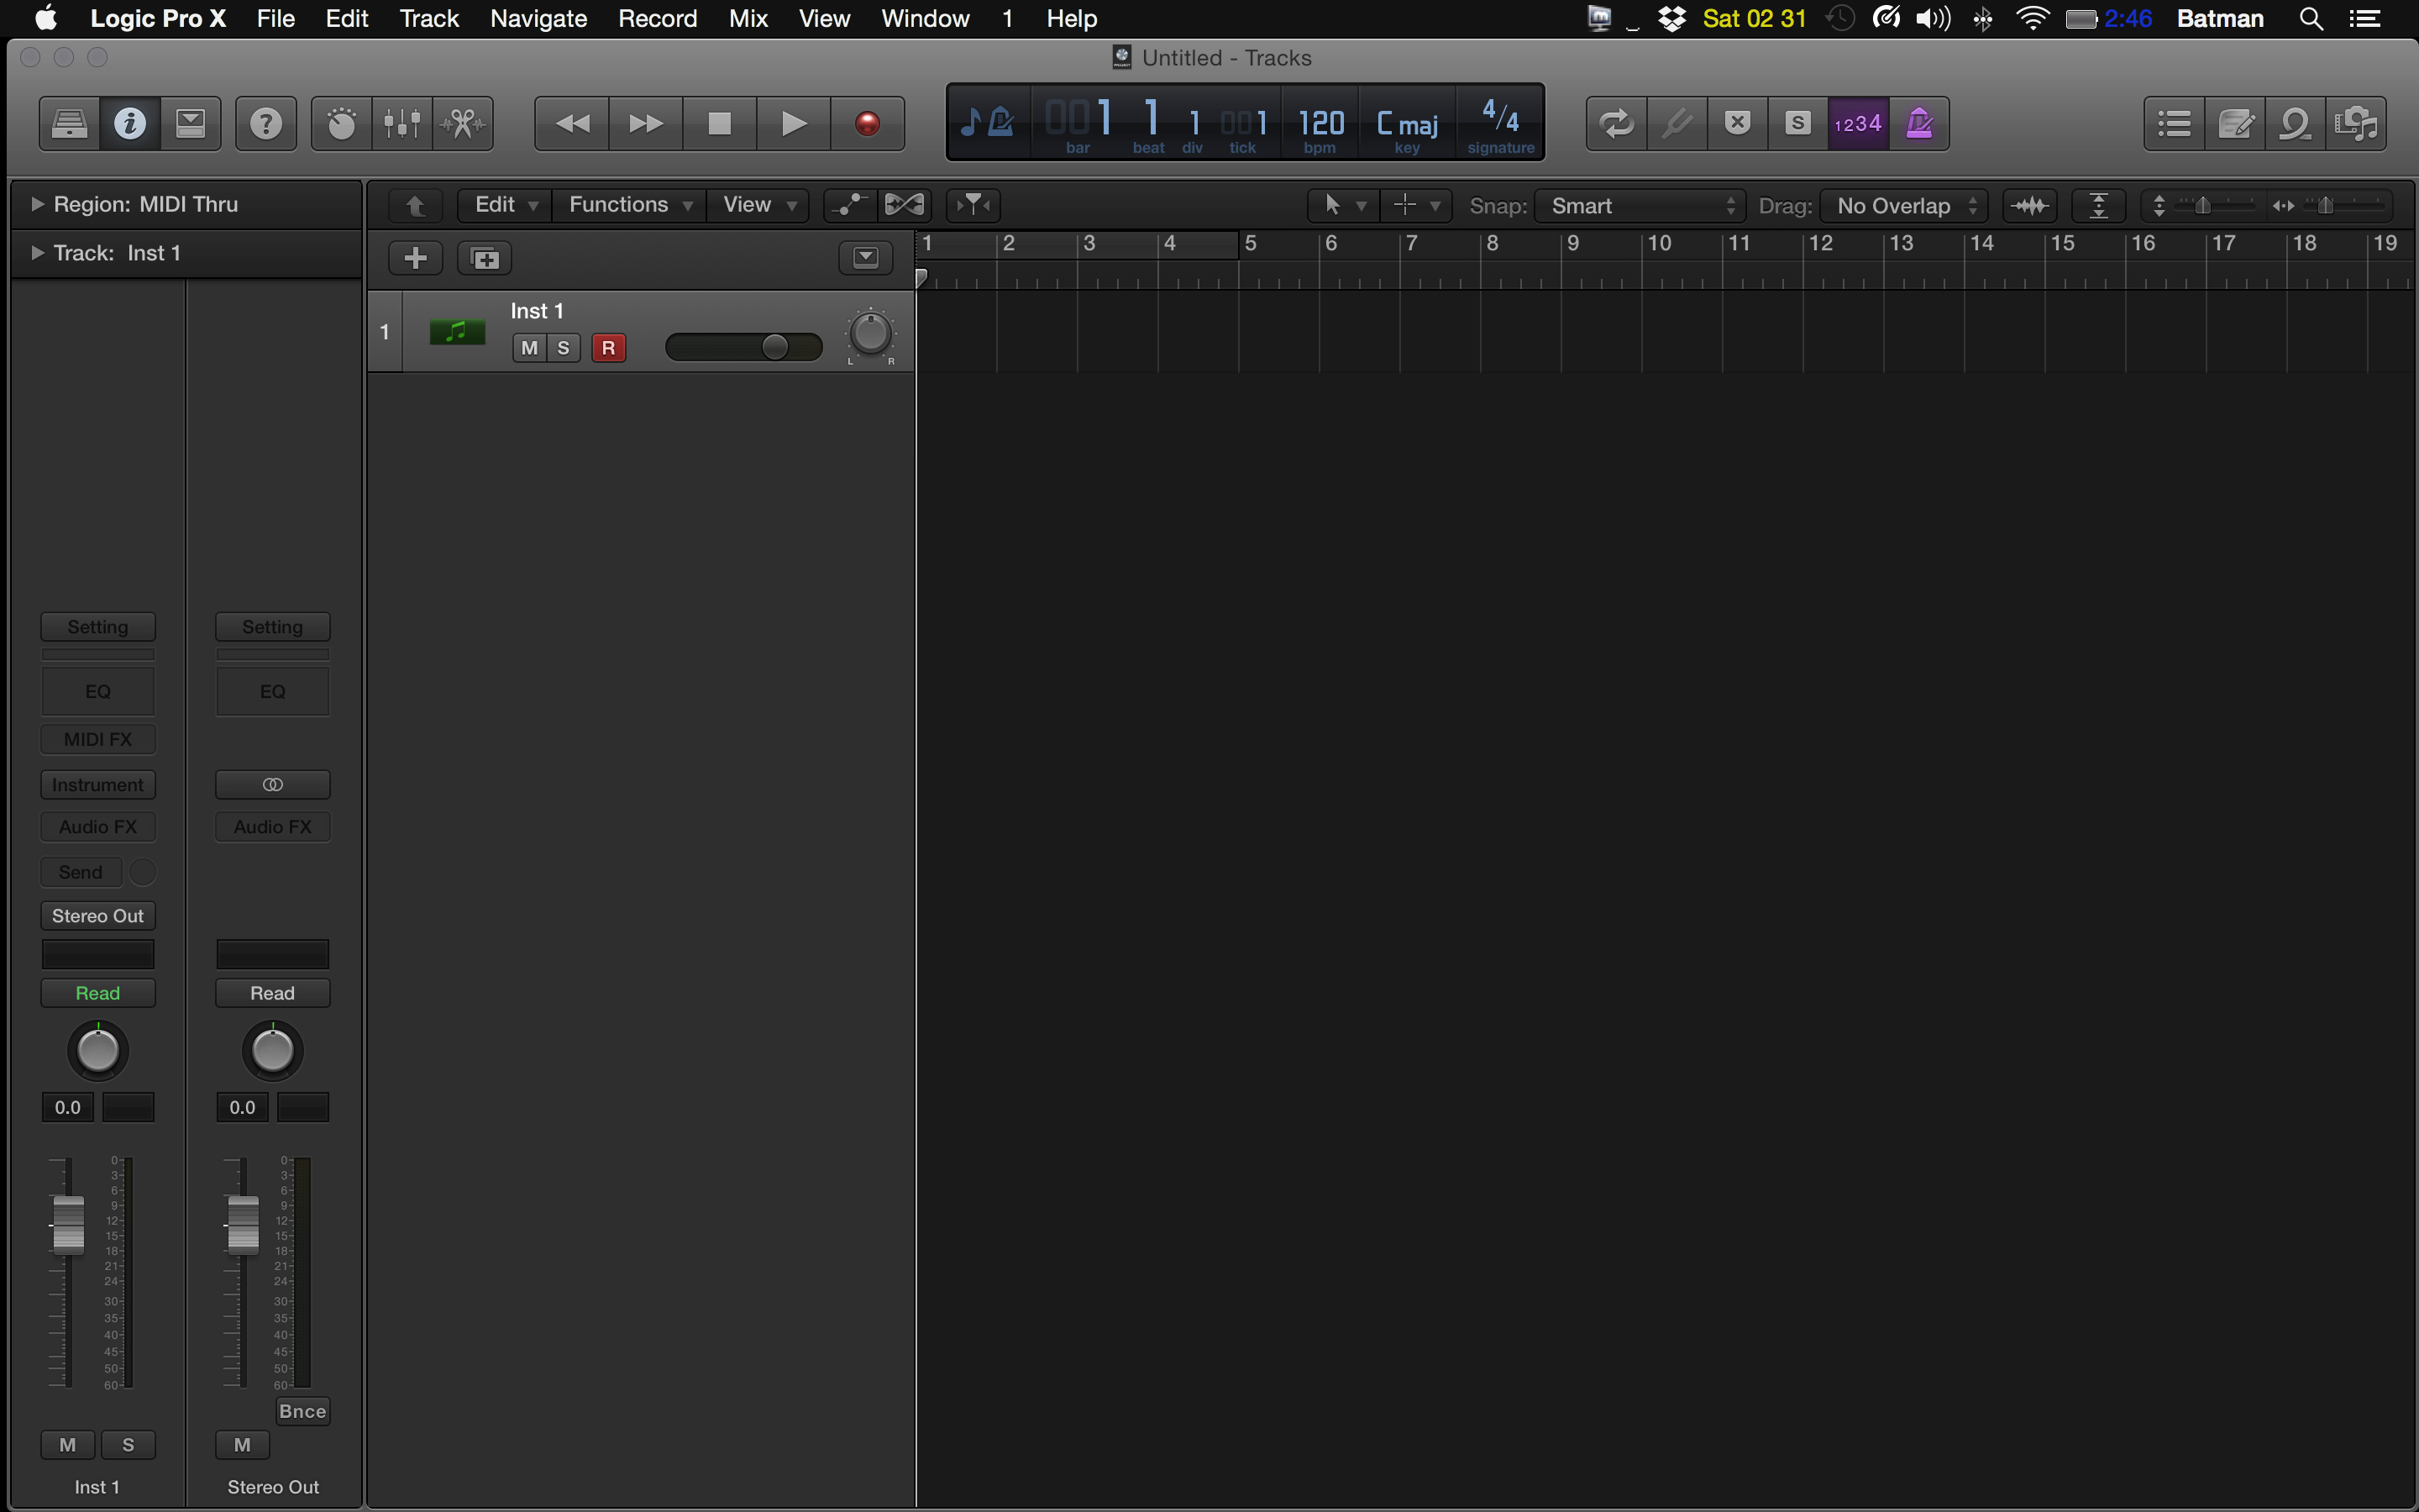Click the Stop transport button
This screenshot has height=1512, width=2419.
720,124
